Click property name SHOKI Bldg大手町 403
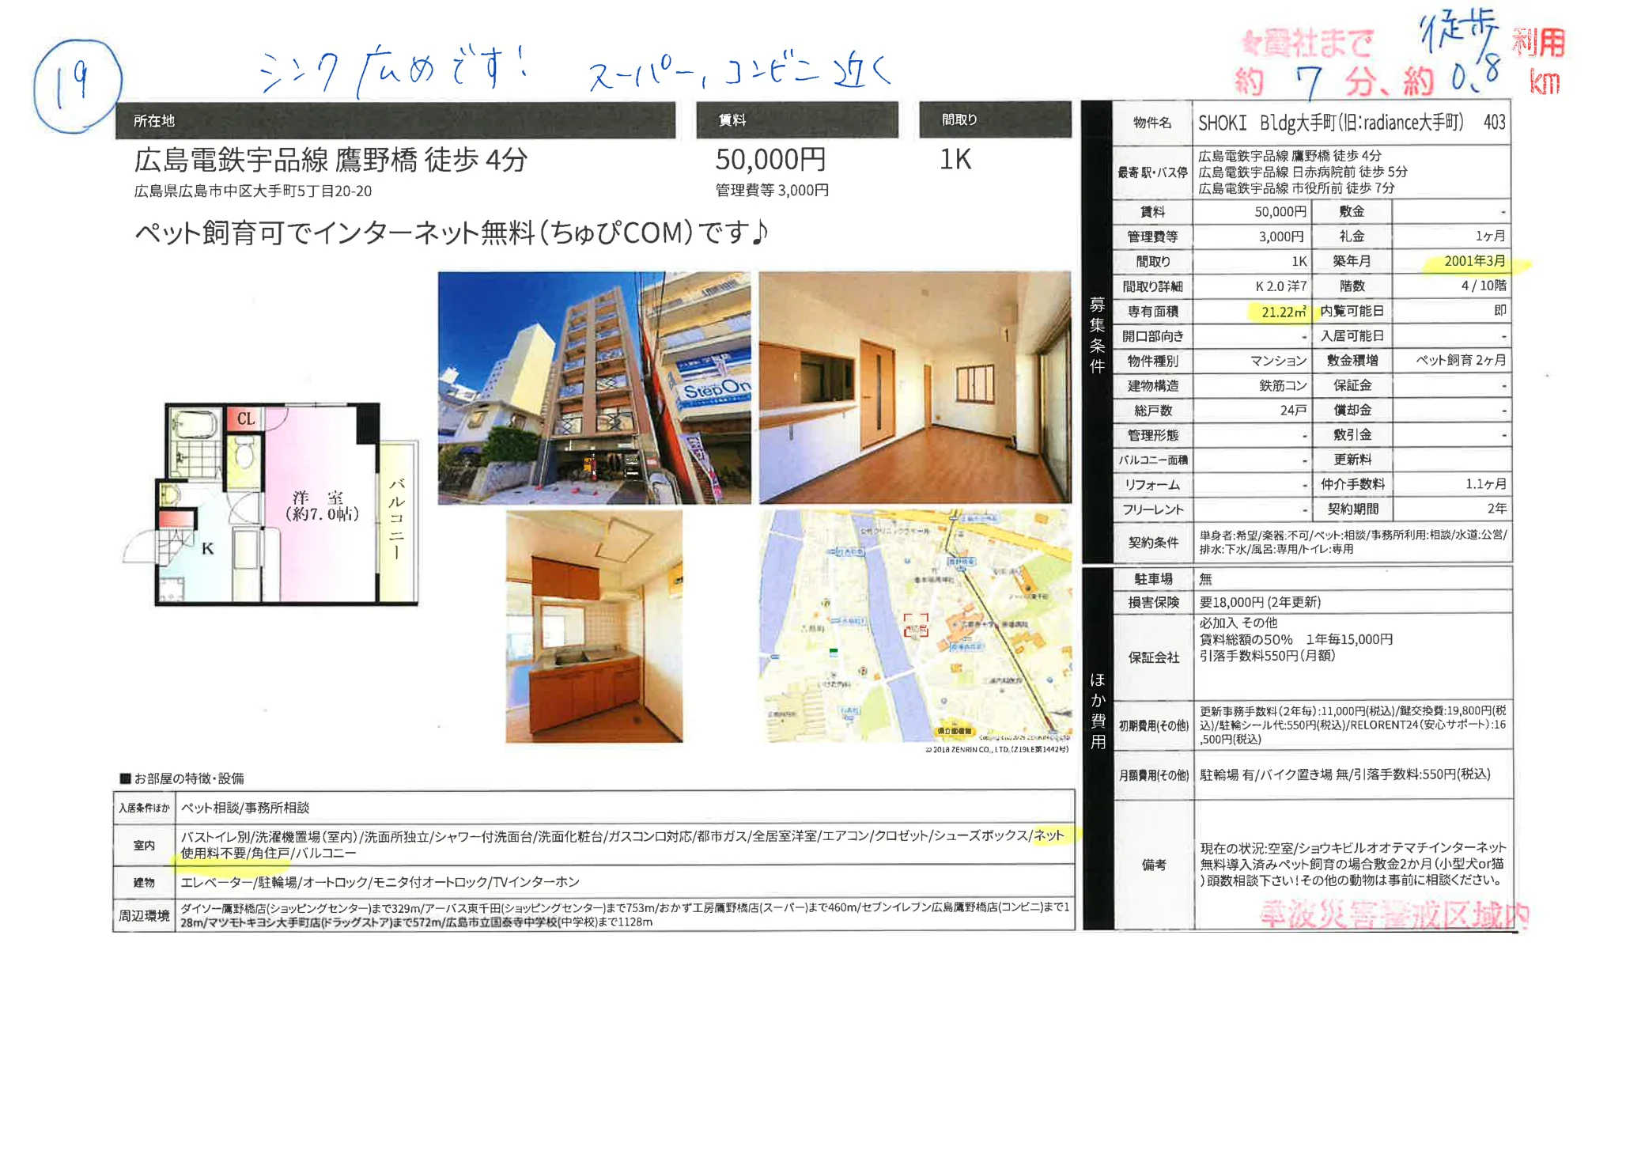1626x1151 pixels. click(x=1352, y=123)
